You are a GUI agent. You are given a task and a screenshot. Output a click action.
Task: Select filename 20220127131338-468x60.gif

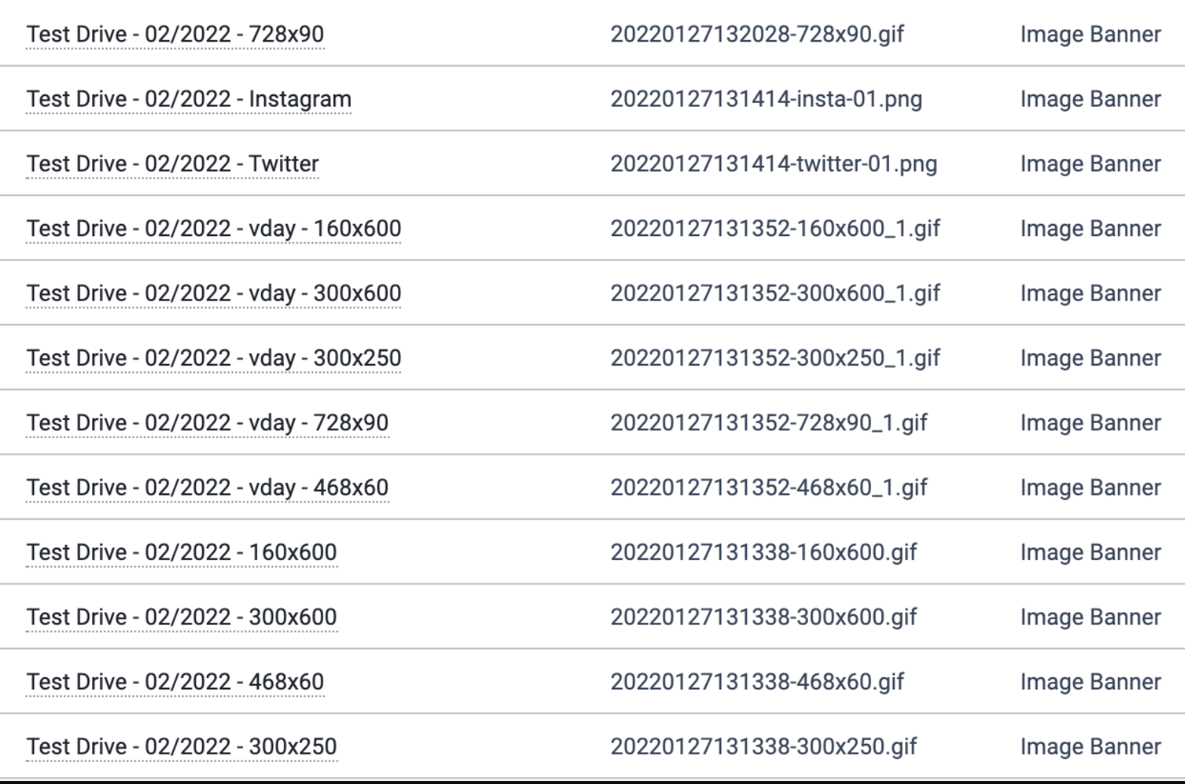coord(757,682)
